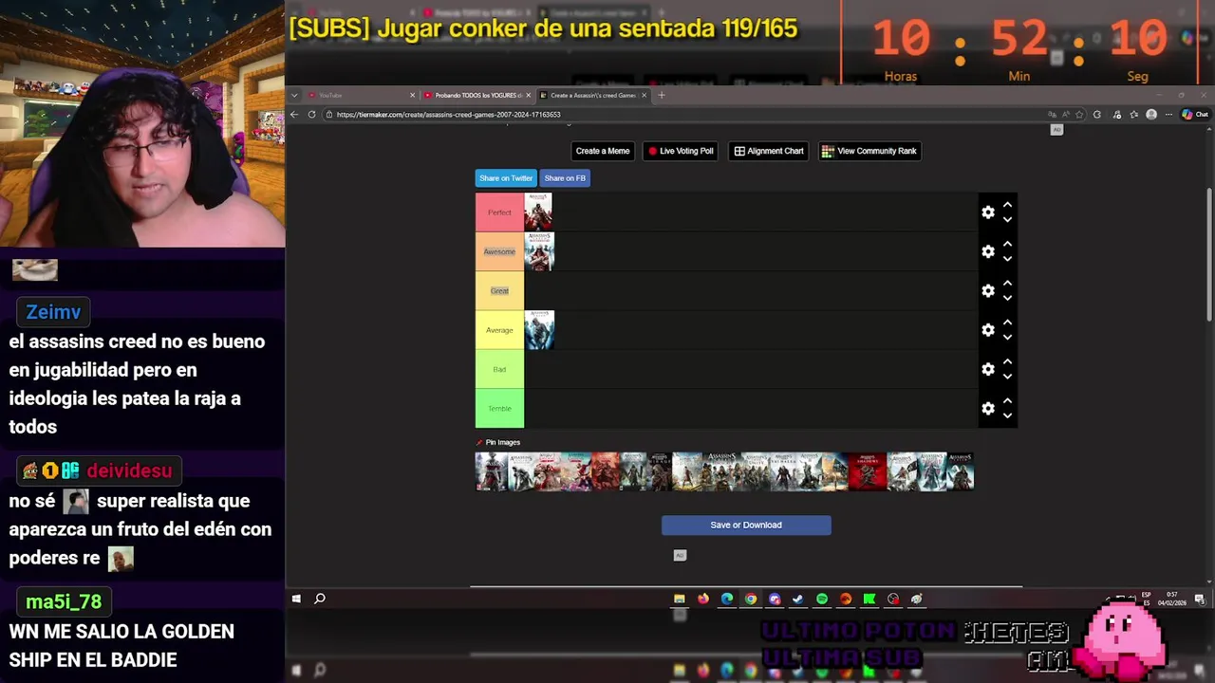Open settings gear for the Terrible tier
Image resolution: width=1215 pixels, height=683 pixels.
pyautogui.click(x=988, y=409)
